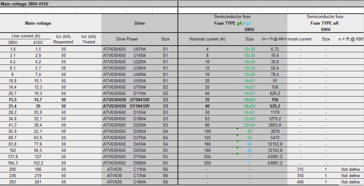Select drive code cell 'U40N4'
Screen dimensions: 364x186
pyautogui.click(x=139, y=75)
